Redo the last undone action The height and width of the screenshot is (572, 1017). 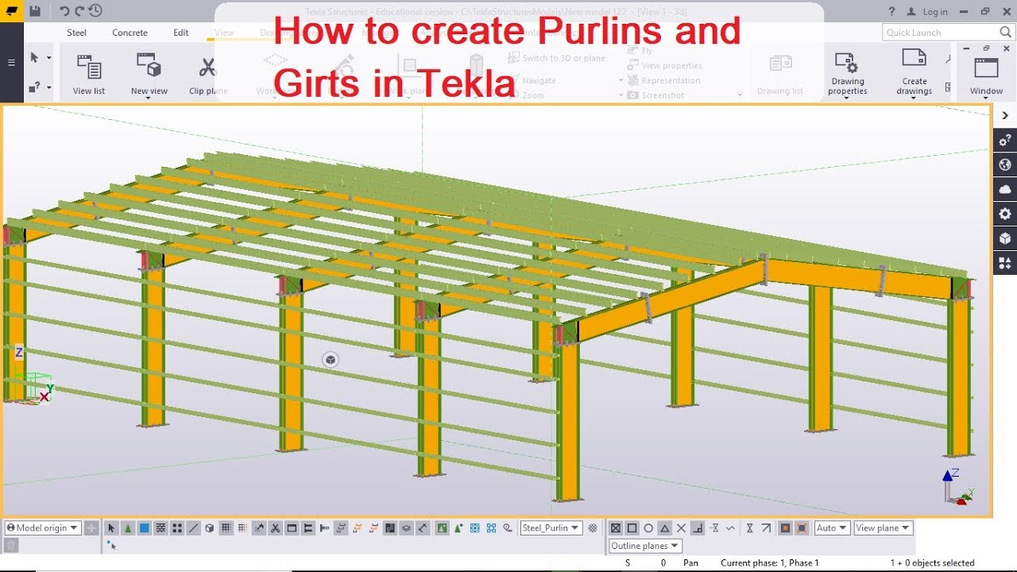(x=79, y=11)
